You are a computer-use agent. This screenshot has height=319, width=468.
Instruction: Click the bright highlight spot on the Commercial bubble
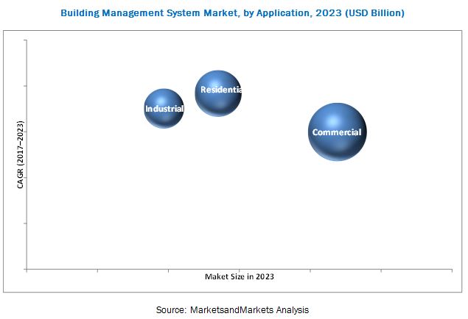point(334,121)
